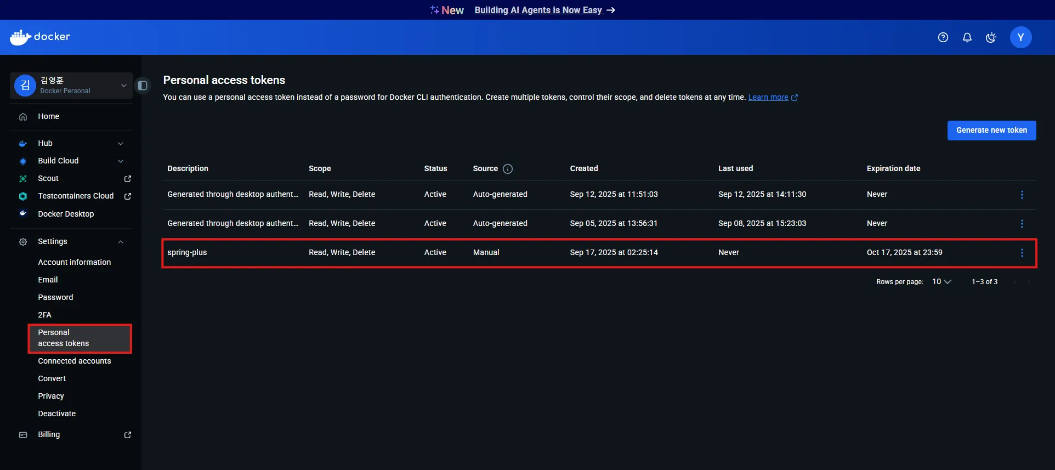Screen dimensions: 1055x470
Task: Collapse the Settings section
Action: tap(121, 242)
